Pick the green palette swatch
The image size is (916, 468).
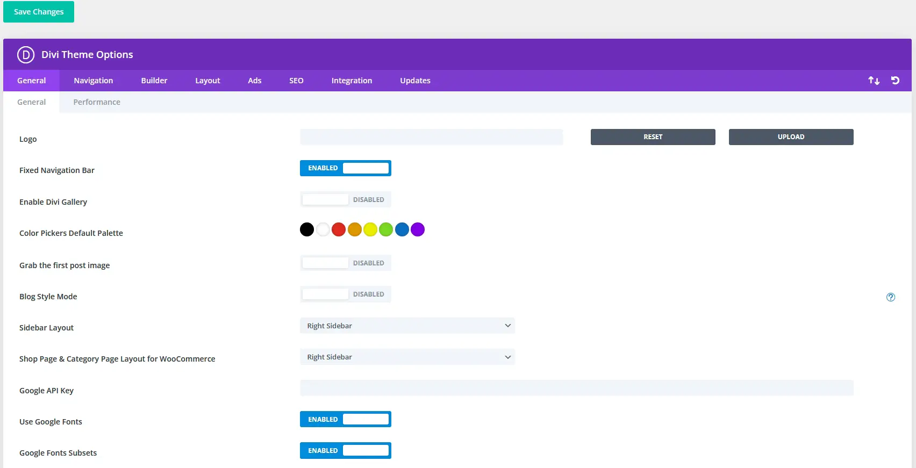[x=386, y=229]
